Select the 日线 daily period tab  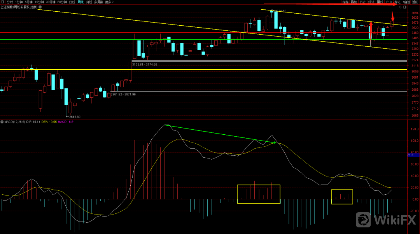point(72,2)
